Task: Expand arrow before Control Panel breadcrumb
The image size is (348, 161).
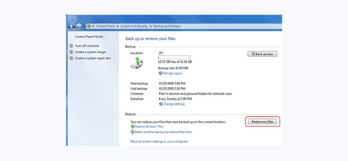Action: pyautogui.click(x=93, y=26)
